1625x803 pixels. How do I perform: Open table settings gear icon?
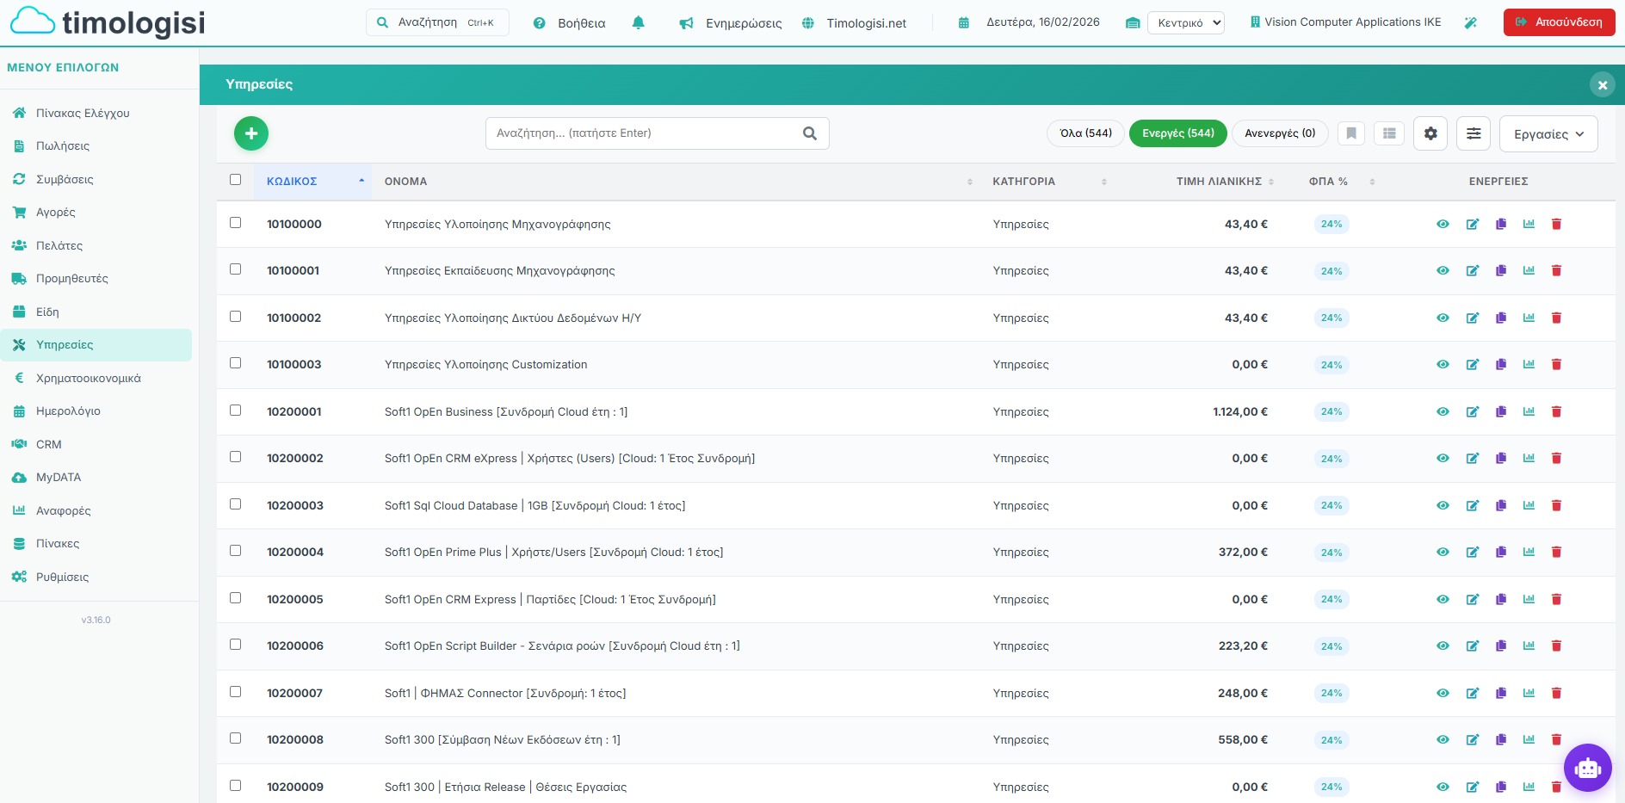[x=1430, y=133]
